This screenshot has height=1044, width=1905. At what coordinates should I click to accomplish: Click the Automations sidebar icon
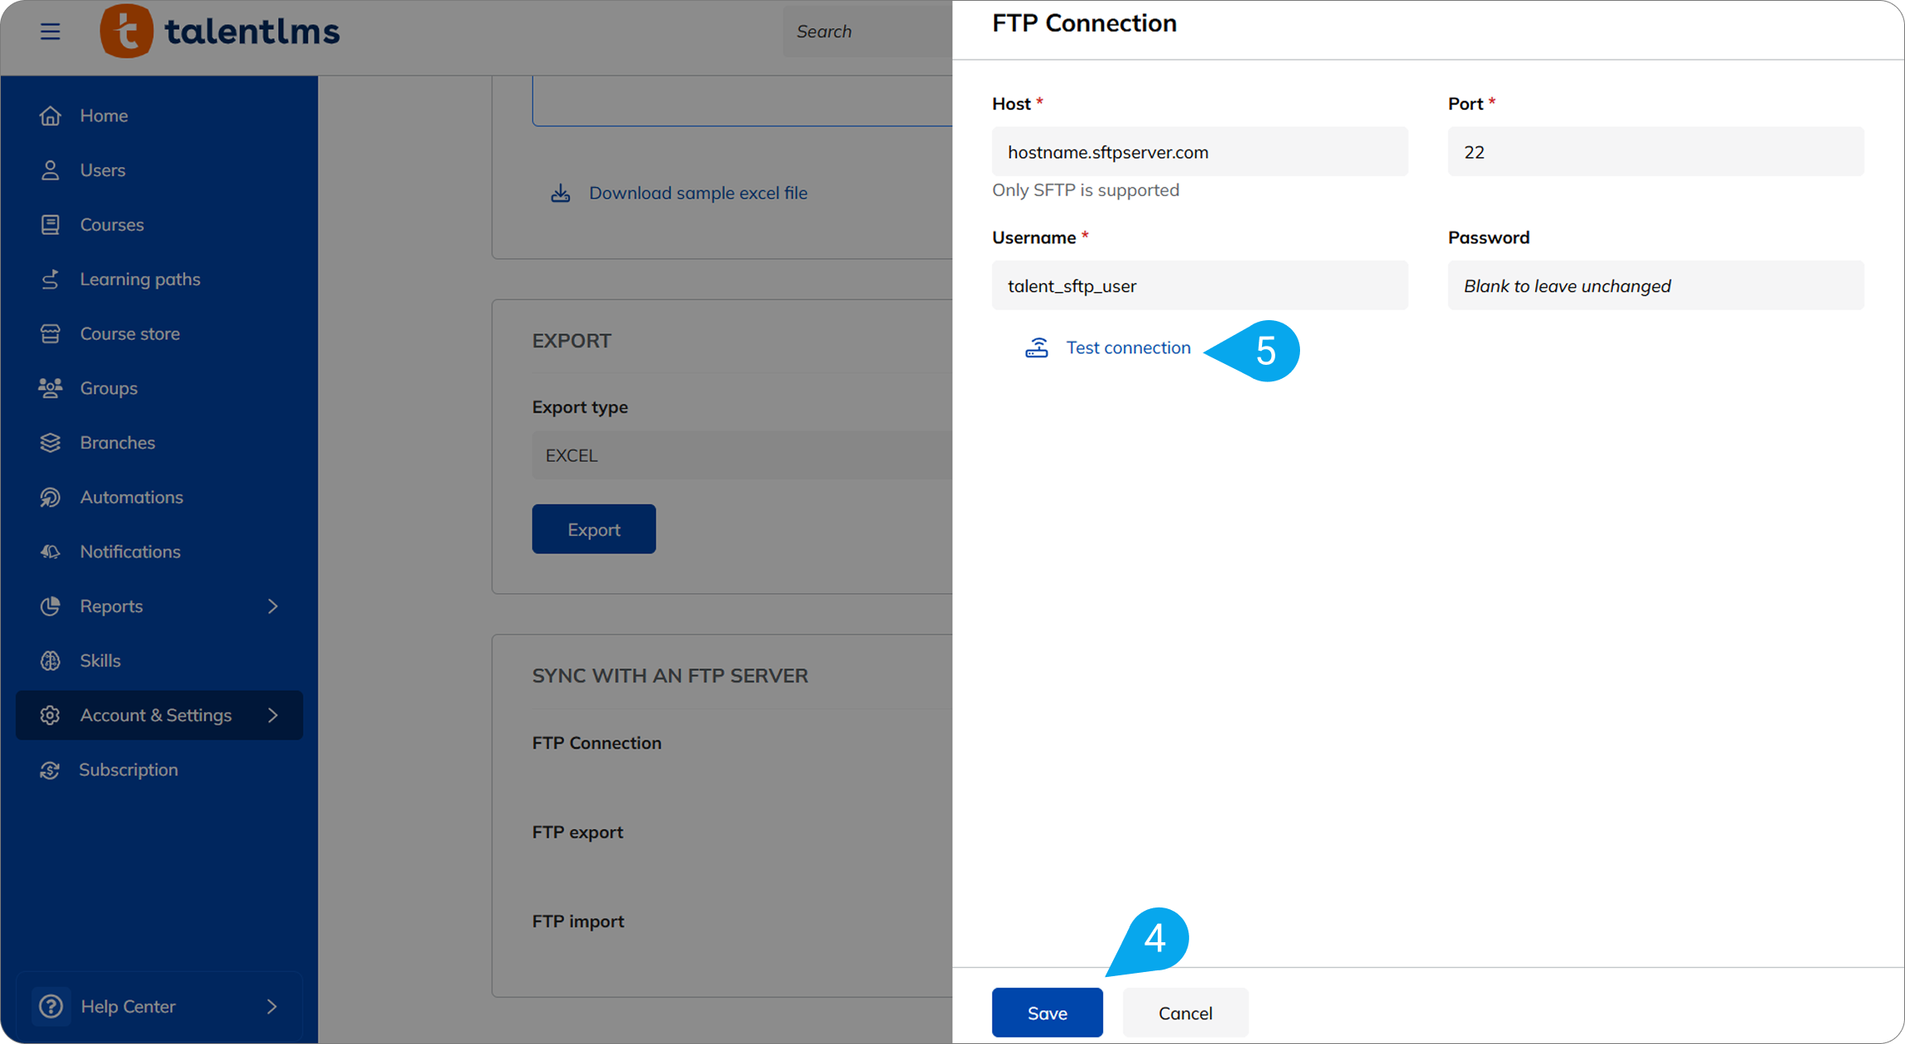click(50, 497)
